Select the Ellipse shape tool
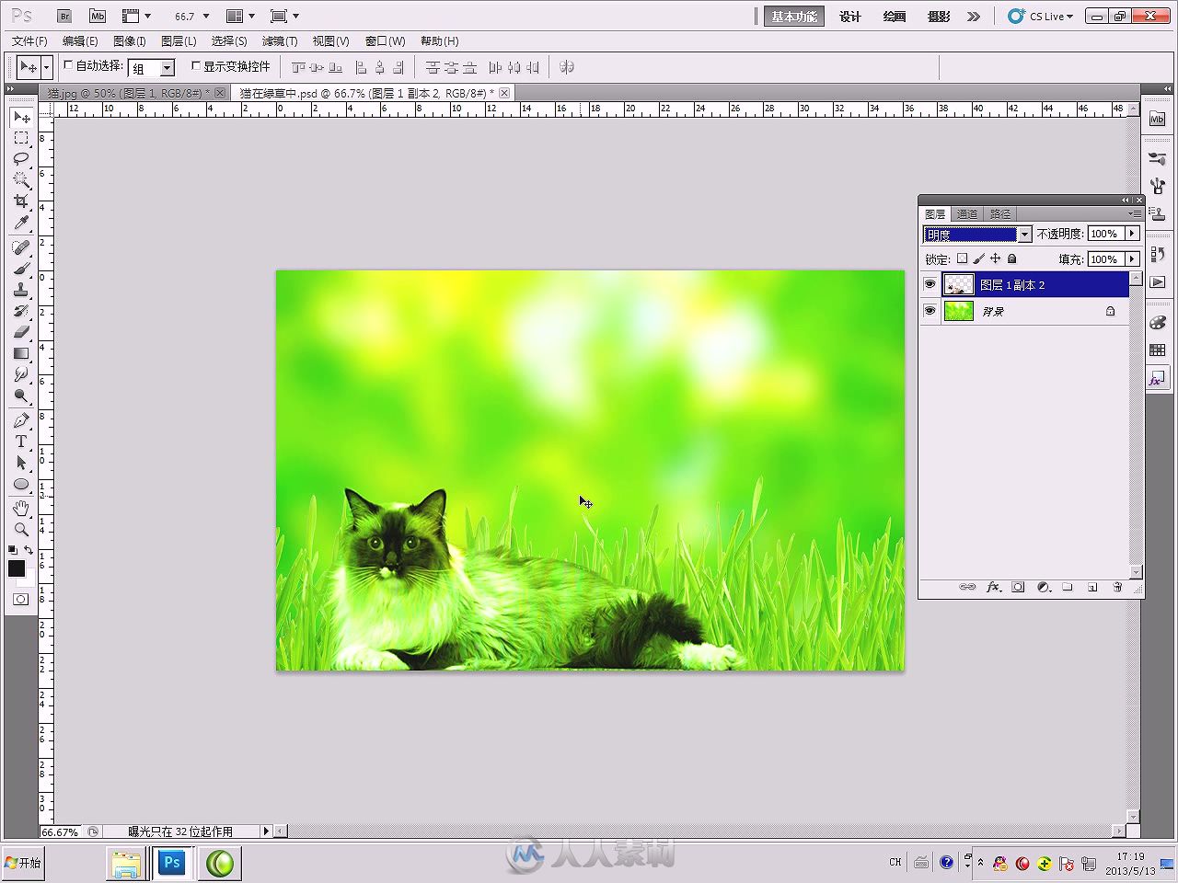The image size is (1178, 883). (x=21, y=485)
